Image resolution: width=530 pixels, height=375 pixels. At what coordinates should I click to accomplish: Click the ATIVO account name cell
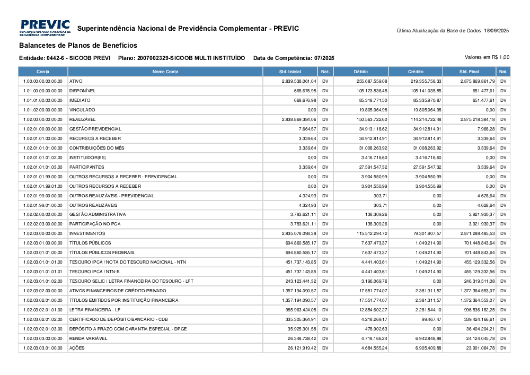(76, 81)
